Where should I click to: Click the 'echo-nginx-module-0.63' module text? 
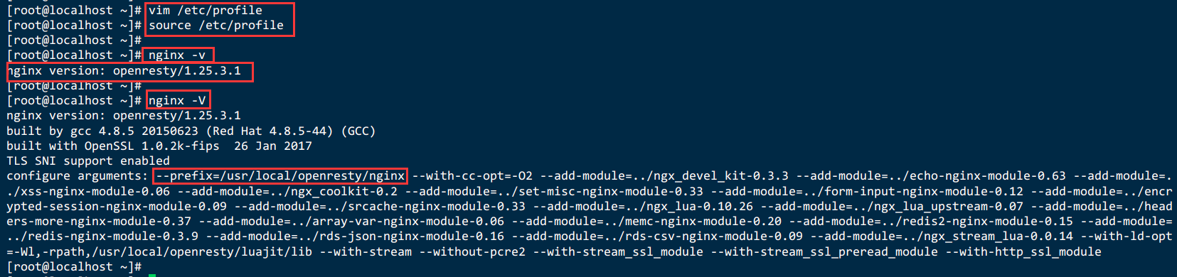click(x=988, y=176)
